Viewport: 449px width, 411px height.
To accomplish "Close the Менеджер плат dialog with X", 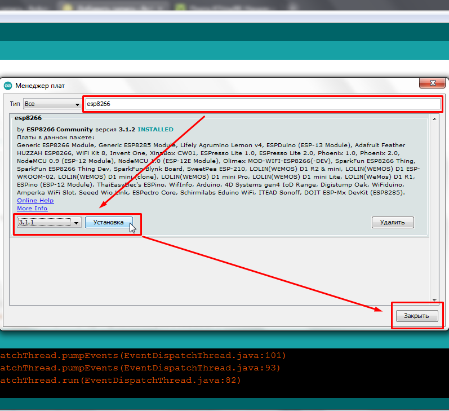I will point(433,83).
